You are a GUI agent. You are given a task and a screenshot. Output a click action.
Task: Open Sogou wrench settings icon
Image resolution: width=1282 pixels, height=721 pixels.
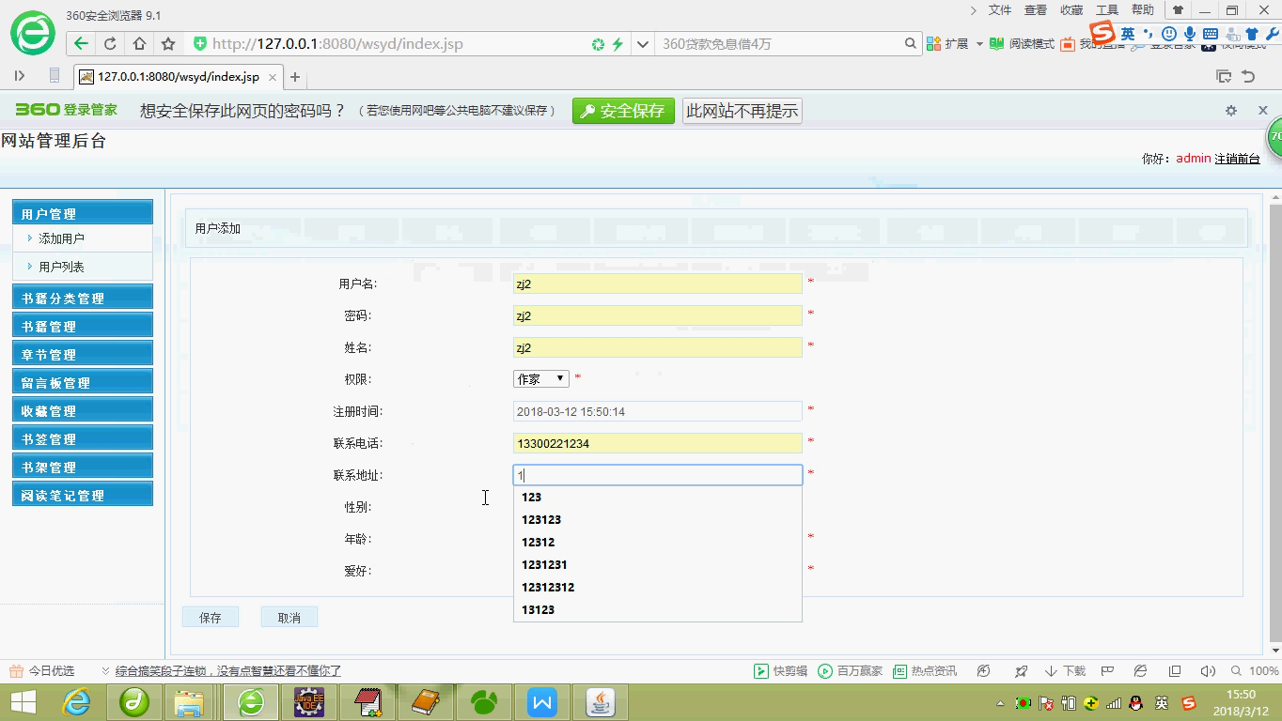tap(1273, 34)
